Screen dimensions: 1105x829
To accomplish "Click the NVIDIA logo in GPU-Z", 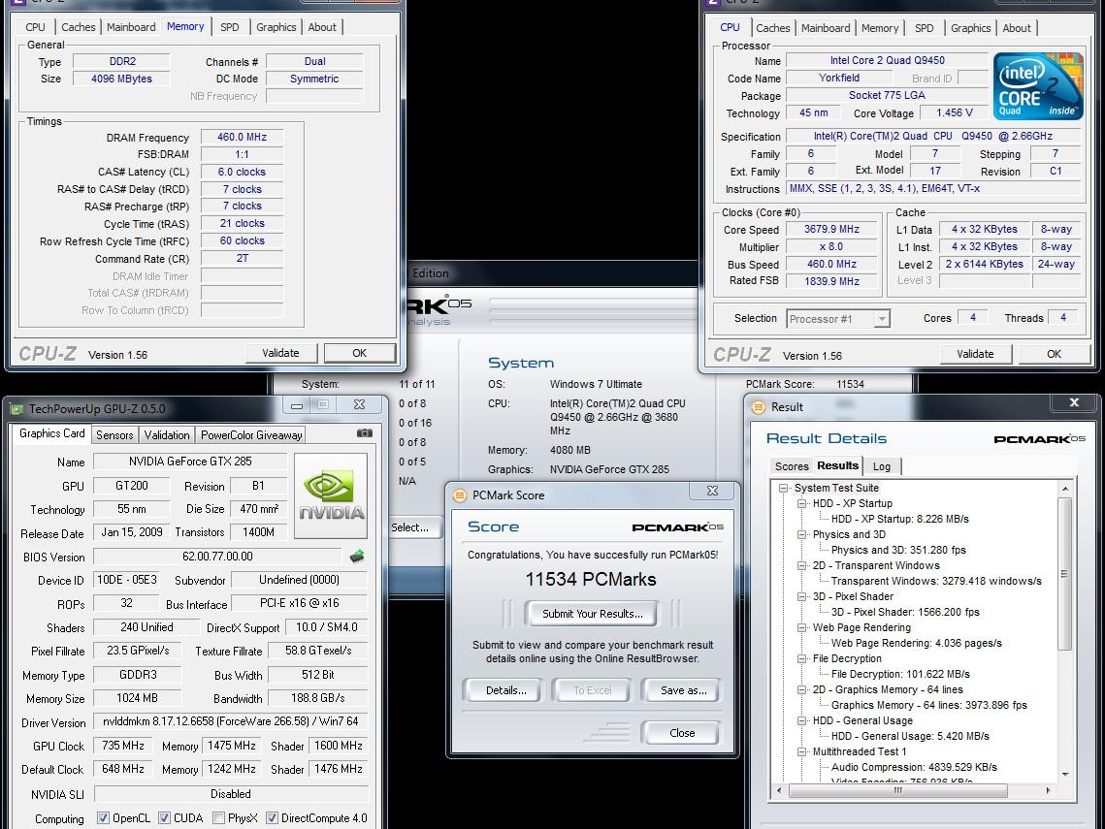I will point(331,495).
